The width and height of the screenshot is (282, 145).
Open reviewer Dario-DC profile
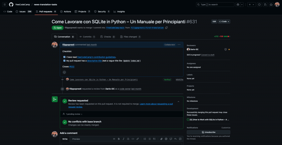tap(194, 49)
